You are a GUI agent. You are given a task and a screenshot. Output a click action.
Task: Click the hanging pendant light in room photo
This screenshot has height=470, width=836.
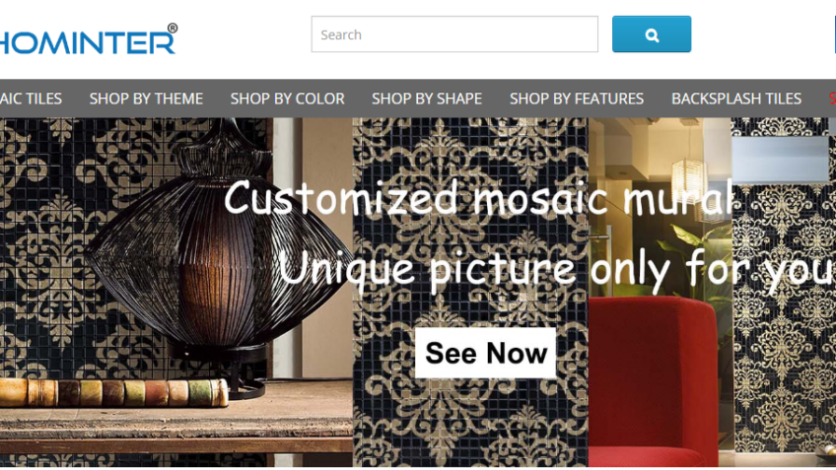pyautogui.click(x=689, y=174)
